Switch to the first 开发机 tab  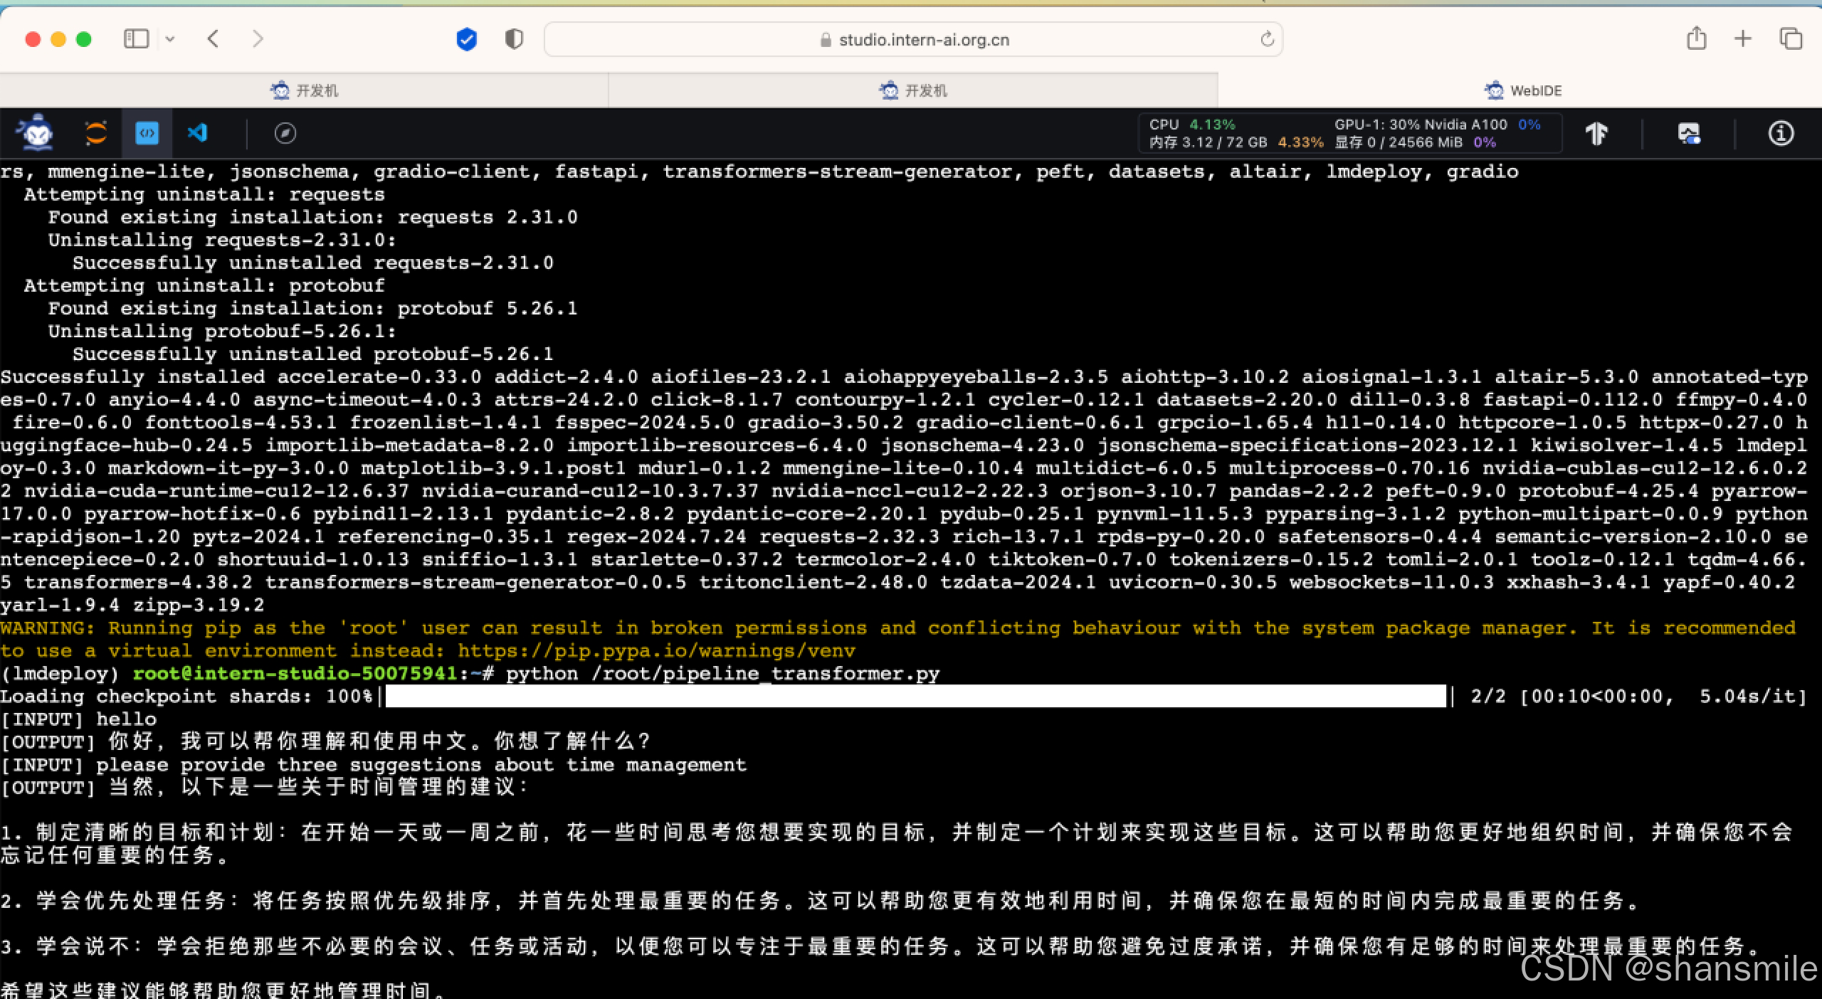point(304,90)
